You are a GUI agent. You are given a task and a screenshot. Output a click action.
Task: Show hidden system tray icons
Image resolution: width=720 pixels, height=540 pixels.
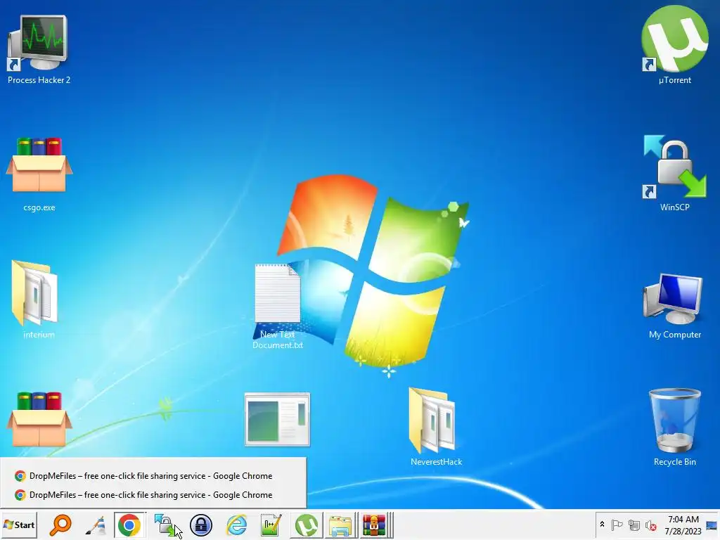(x=602, y=525)
